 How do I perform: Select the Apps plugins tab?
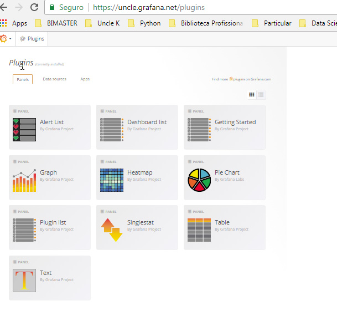85,79
